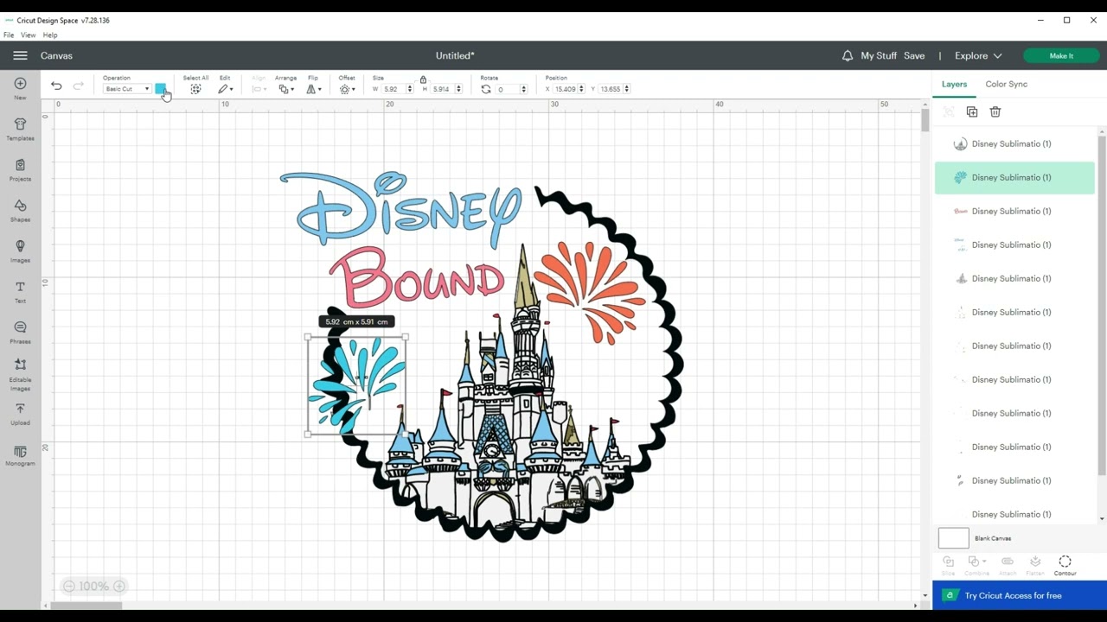Switch to the Color Sync tab

[1006, 84]
